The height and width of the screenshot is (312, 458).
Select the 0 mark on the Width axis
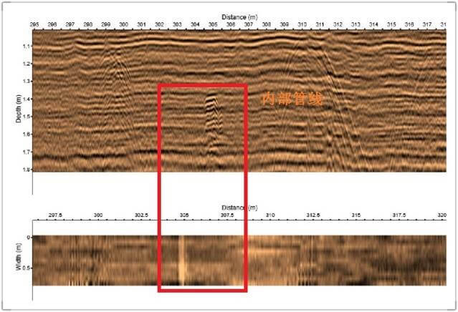[27, 238]
